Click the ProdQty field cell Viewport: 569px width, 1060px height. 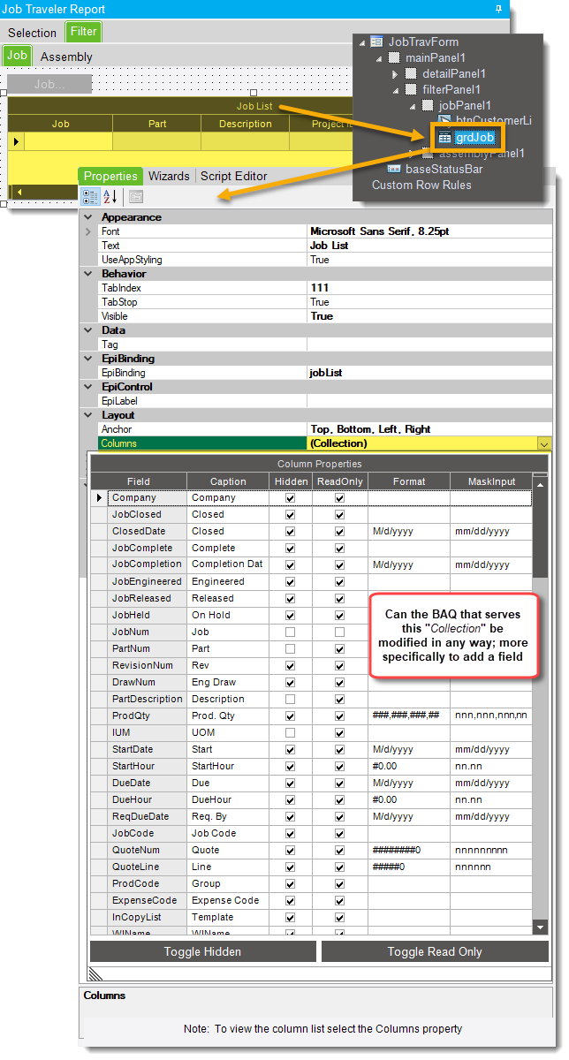coord(147,716)
